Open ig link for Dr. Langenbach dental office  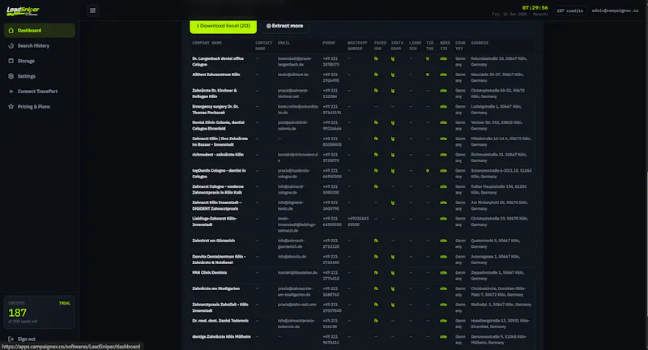pos(393,58)
